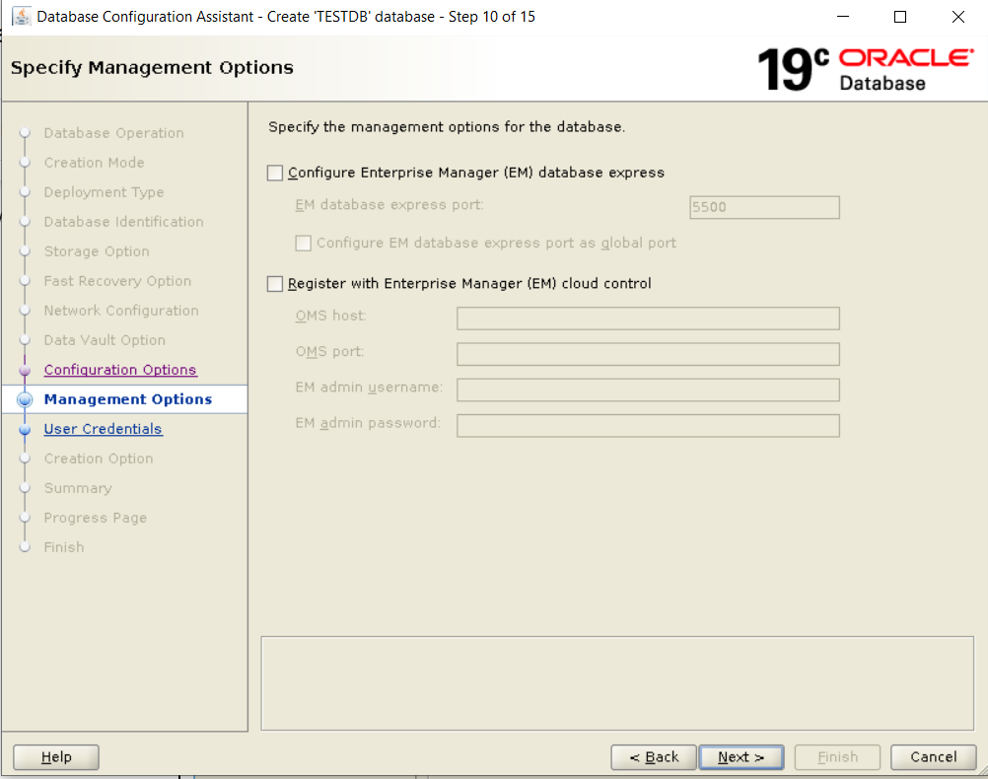
Task: Click the Creation Option step label
Action: click(x=99, y=459)
